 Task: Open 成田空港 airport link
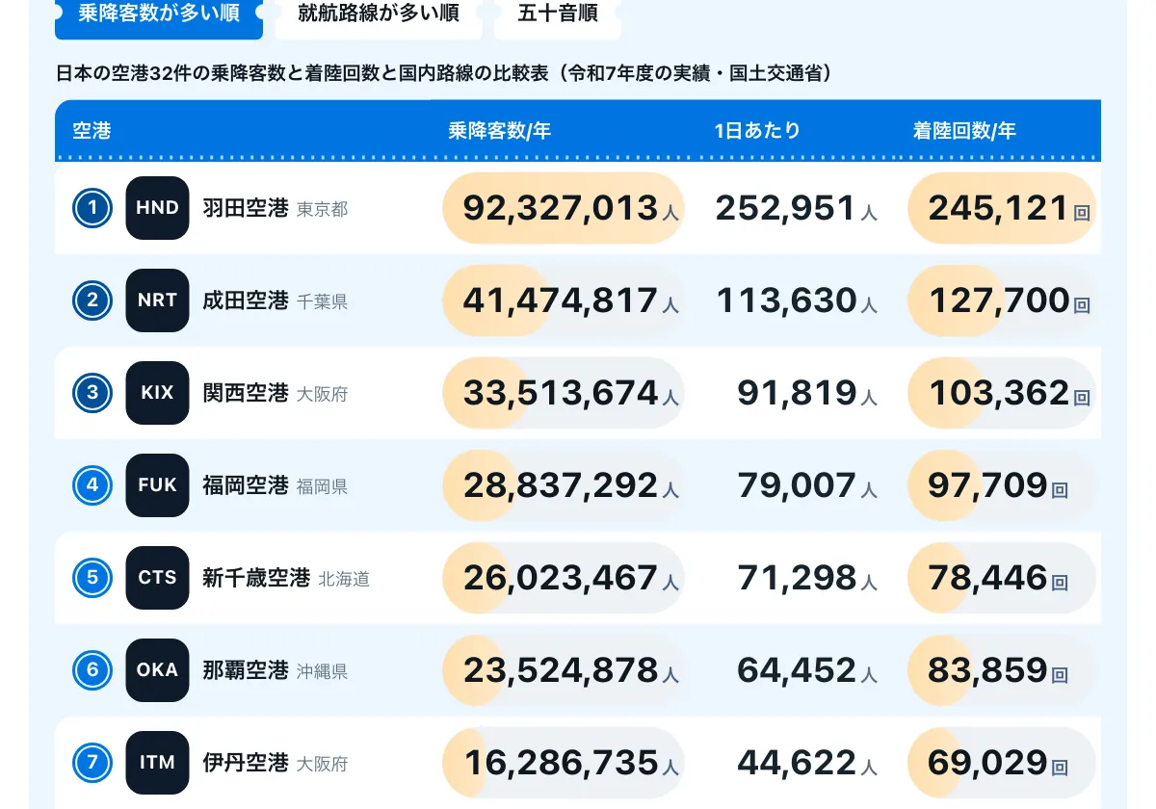(x=246, y=300)
